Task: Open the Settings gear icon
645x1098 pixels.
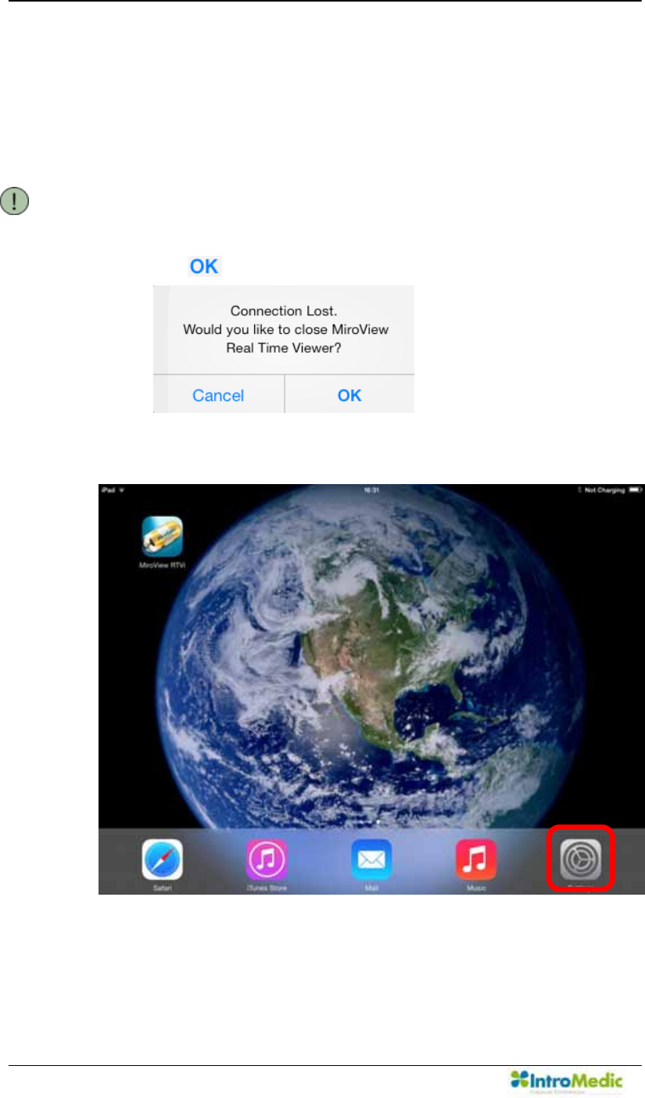Action: point(581,859)
